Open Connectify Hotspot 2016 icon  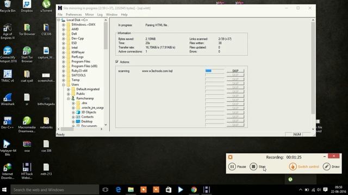(x=8, y=55)
